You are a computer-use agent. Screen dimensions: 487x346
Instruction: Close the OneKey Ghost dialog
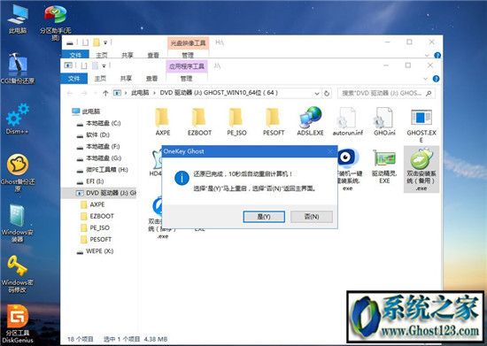click(x=330, y=151)
